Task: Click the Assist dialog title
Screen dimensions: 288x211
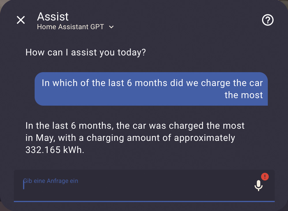Action: [53, 16]
